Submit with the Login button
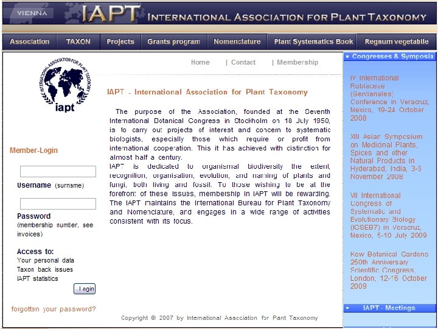438x329 pixels. [85, 289]
